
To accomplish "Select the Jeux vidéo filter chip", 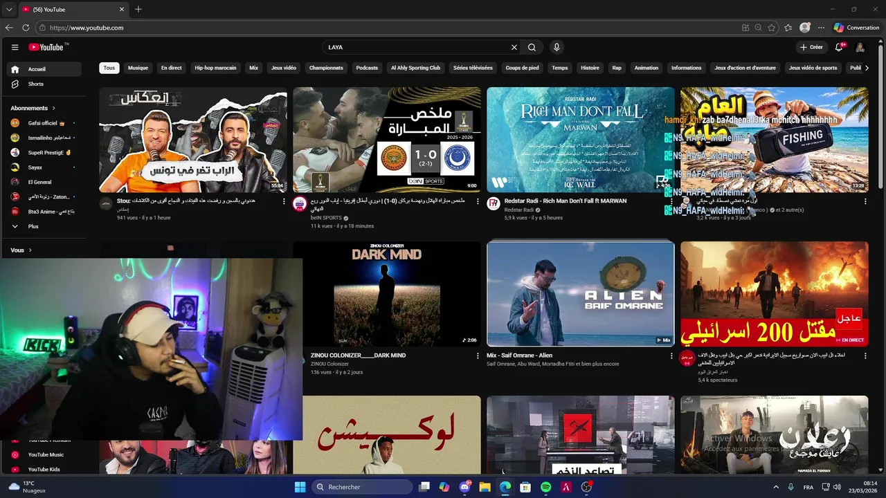I will (x=283, y=68).
